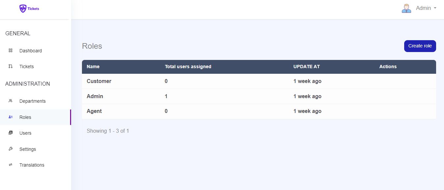The image size is (444, 190).
Task: Click the Departments people icon
Action: click(11, 101)
